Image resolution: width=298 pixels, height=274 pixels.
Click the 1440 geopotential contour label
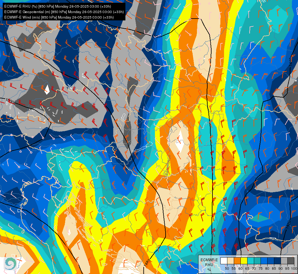click(291, 62)
